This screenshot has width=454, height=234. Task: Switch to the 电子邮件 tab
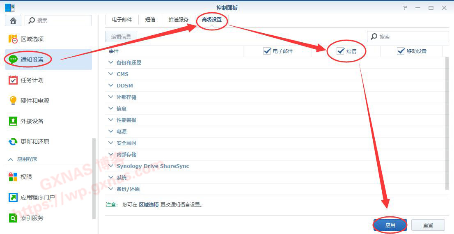click(122, 20)
